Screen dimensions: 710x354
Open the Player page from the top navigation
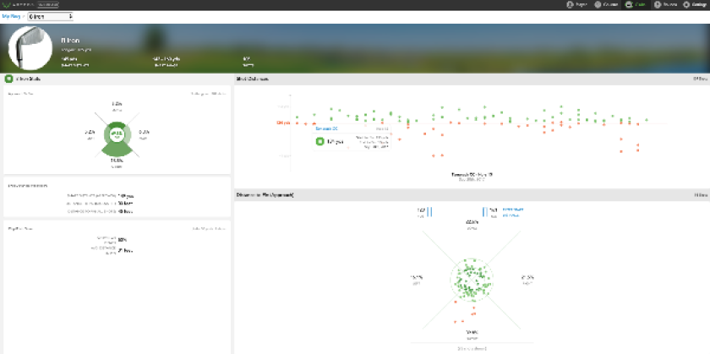pyautogui.click(x=576, y=4)
